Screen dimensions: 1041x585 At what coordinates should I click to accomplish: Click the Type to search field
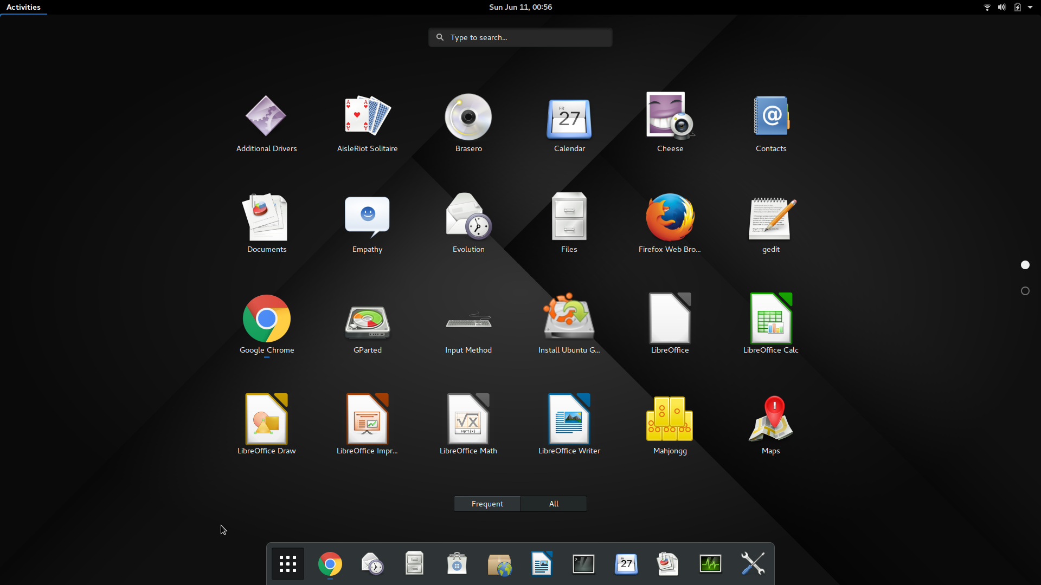pyautogui.click(x=520, y=37)
